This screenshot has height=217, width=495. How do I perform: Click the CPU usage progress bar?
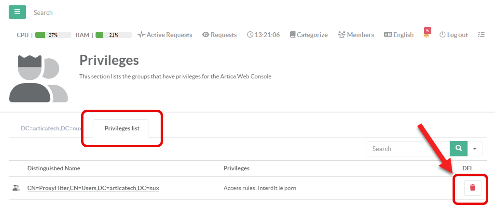53,35
